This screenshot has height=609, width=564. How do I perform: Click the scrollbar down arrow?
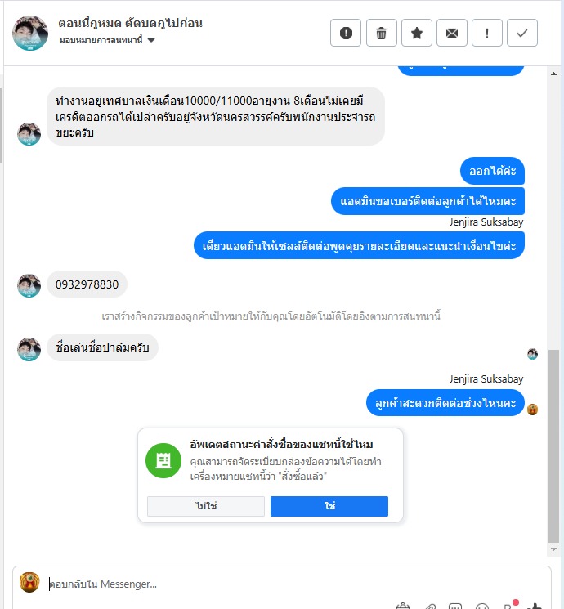pyautogui.click(x=553, y=549)
